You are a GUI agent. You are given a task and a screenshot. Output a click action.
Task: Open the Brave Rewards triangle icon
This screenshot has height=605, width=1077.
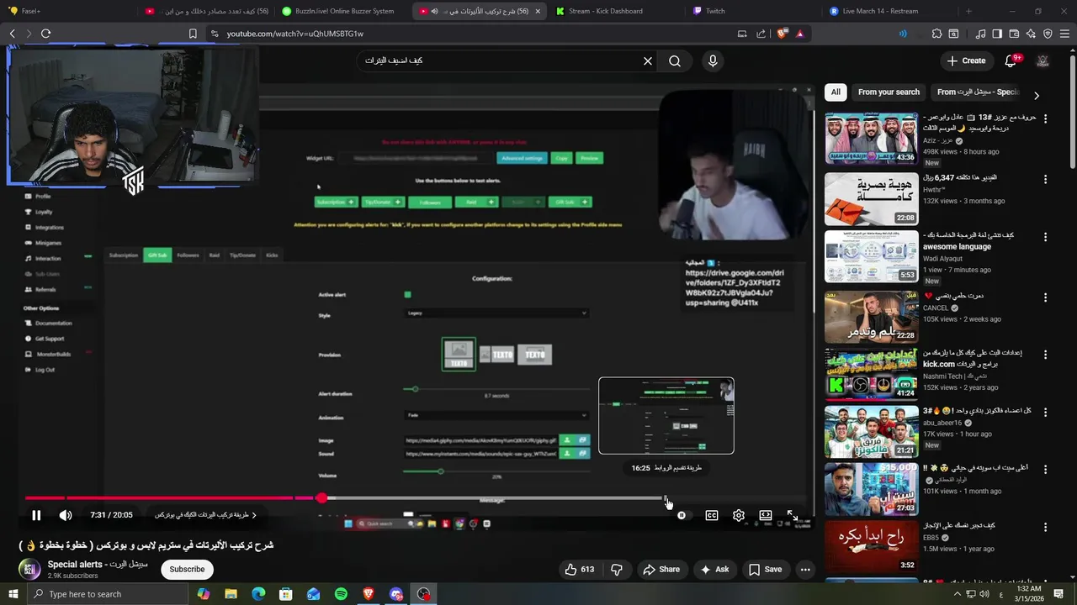pos(799,34)
